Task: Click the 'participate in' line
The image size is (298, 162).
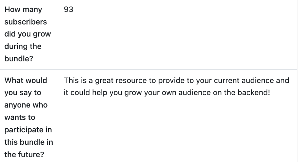Action: [x=28, y=130]
